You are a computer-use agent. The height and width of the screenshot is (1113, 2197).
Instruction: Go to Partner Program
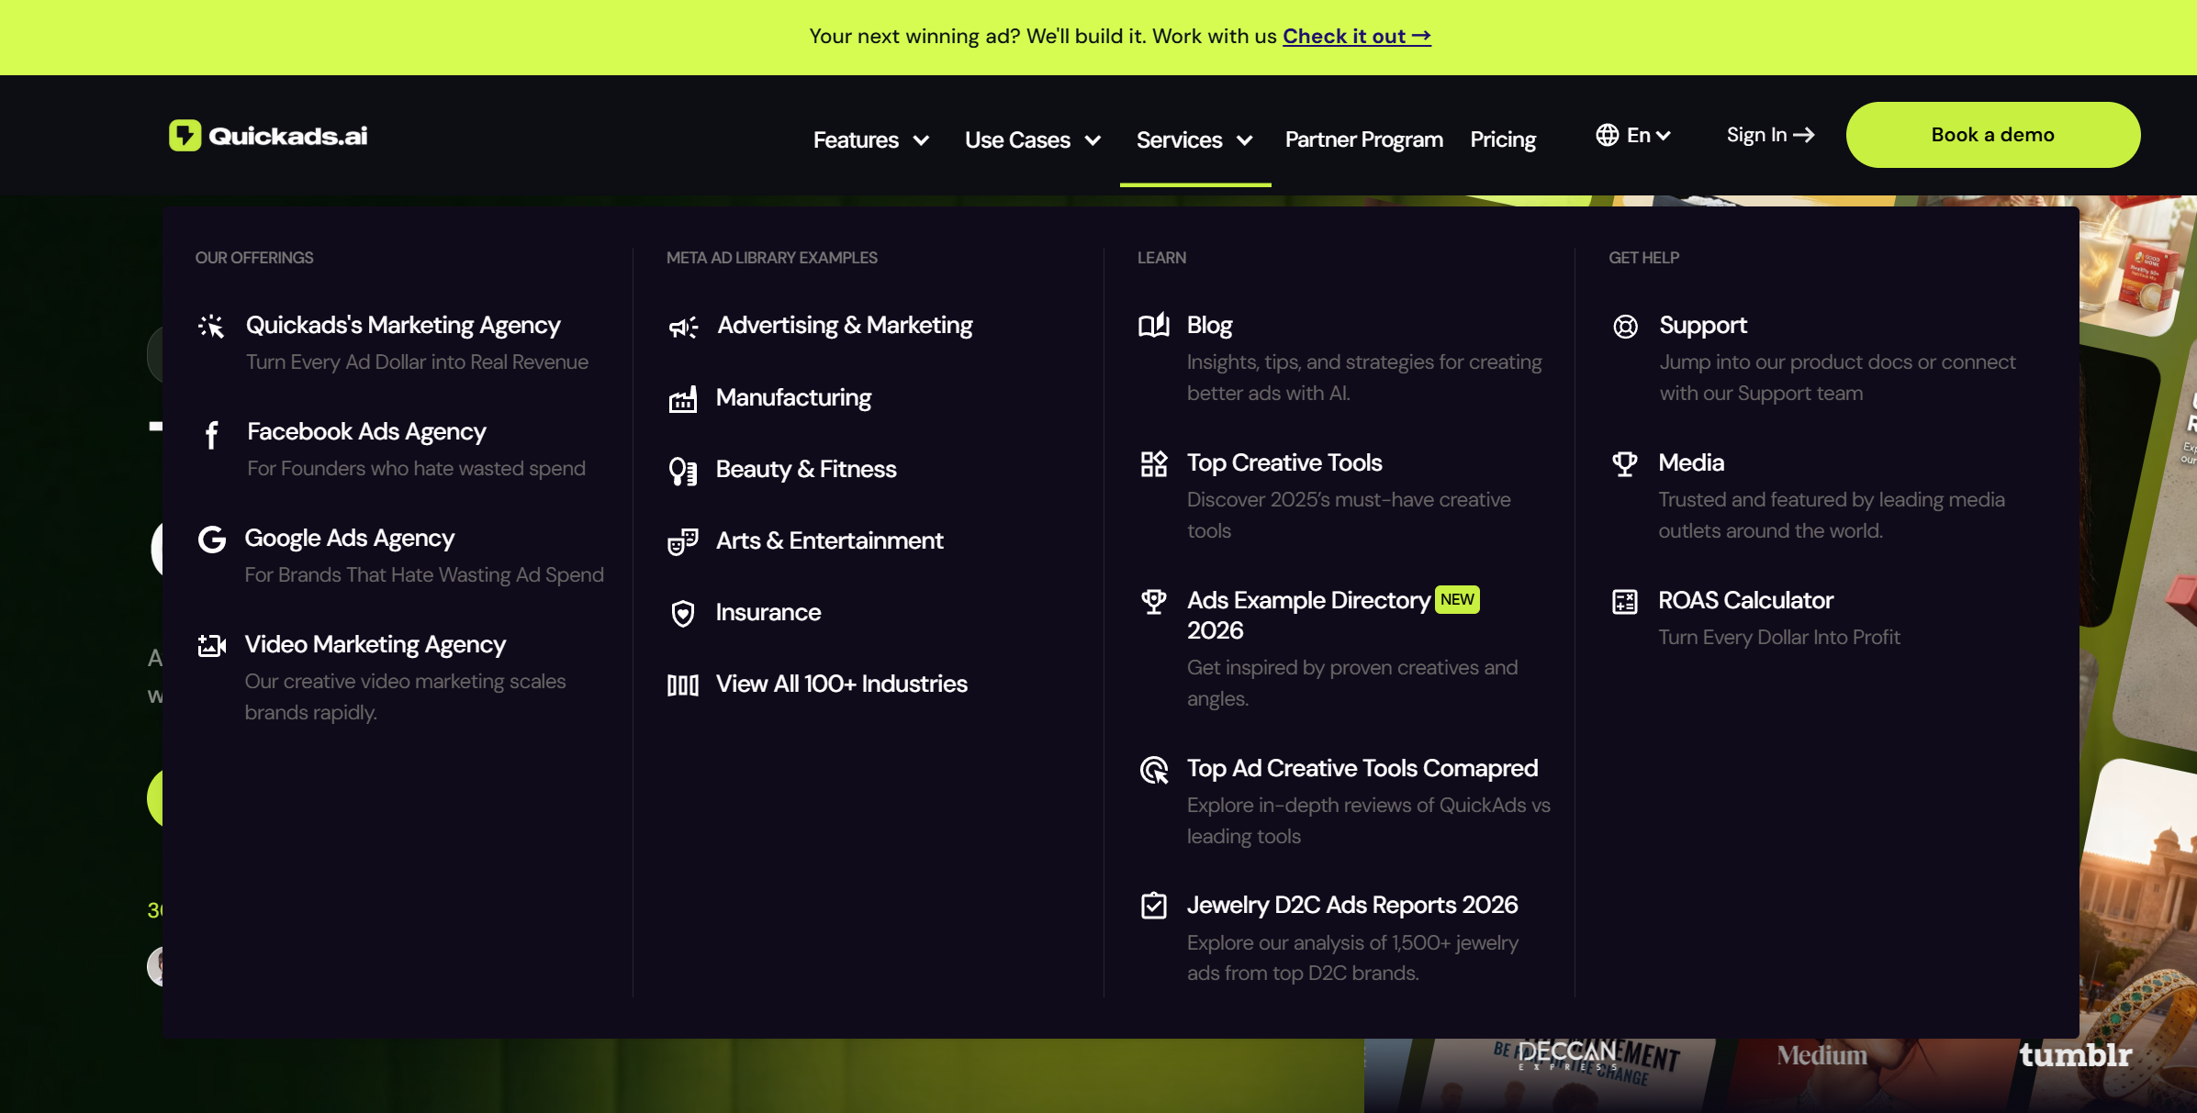1364,139
